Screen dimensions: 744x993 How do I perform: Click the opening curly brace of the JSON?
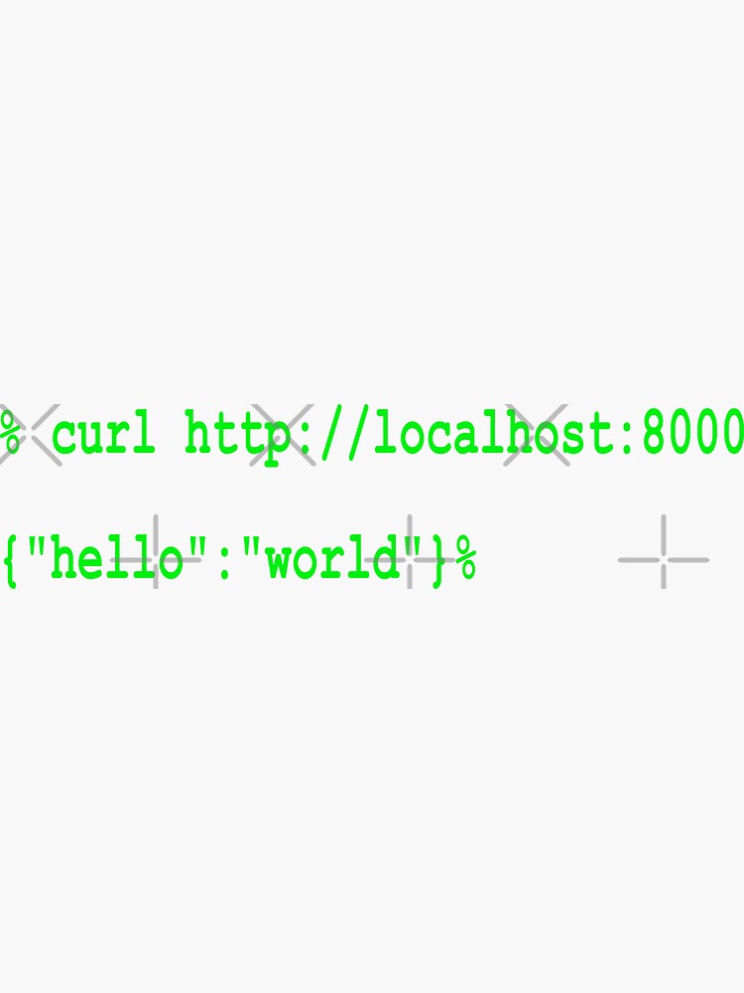tap(10, 561)
